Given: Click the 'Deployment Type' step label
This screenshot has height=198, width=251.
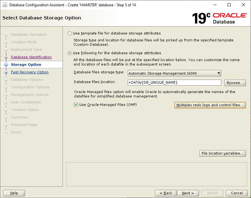Looking at the screenshot, I should click(x=26, y=49).
